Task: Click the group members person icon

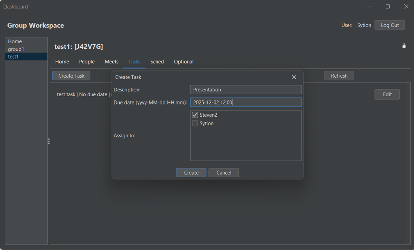Action: [404, 46]
